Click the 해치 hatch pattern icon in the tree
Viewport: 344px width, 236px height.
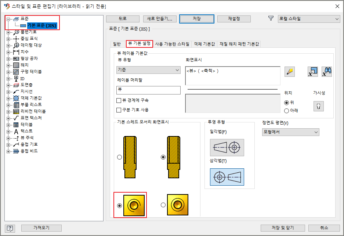tap(17, 65)
